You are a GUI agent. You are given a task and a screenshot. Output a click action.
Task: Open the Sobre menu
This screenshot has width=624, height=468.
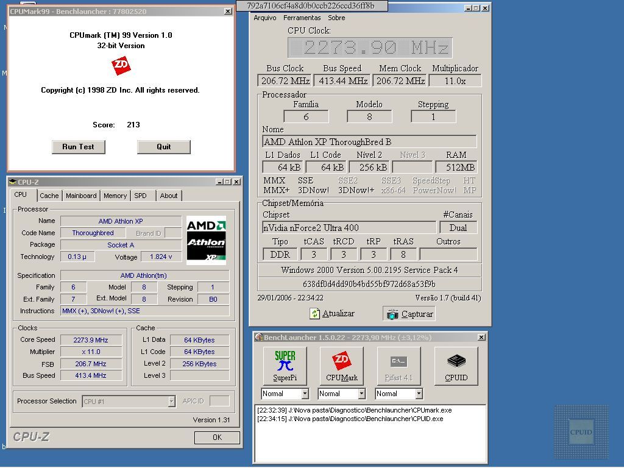tap(336, 18)
